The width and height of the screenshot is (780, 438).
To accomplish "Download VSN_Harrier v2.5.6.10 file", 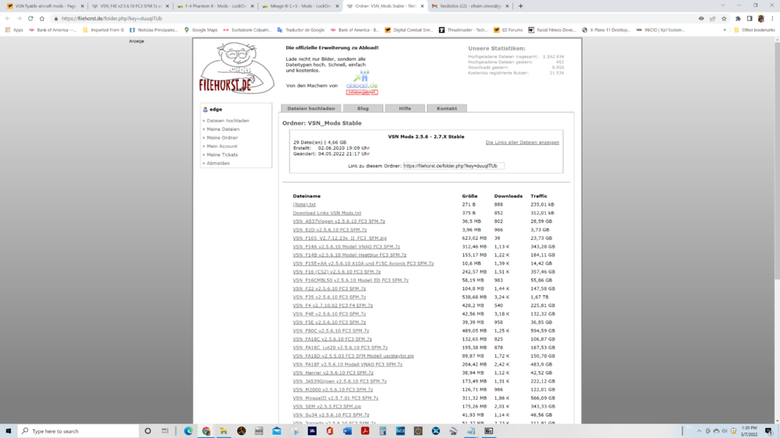I will coord(333,373).
